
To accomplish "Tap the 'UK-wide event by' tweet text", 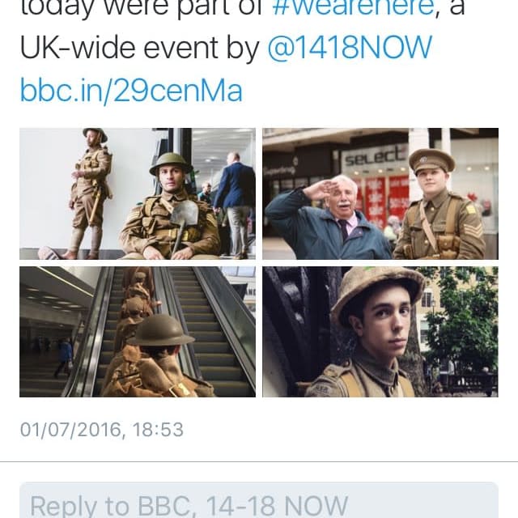I will pyautogui.click(x=140, y=49).
